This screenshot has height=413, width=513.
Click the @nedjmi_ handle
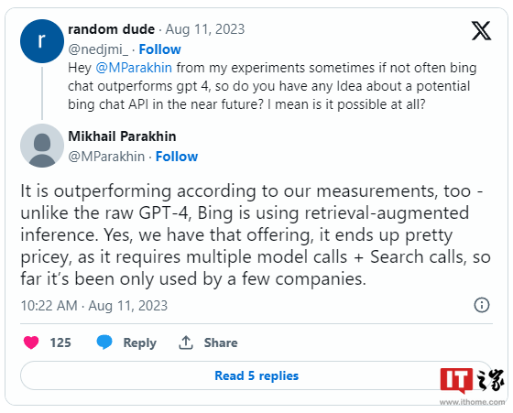coord(98,49)
